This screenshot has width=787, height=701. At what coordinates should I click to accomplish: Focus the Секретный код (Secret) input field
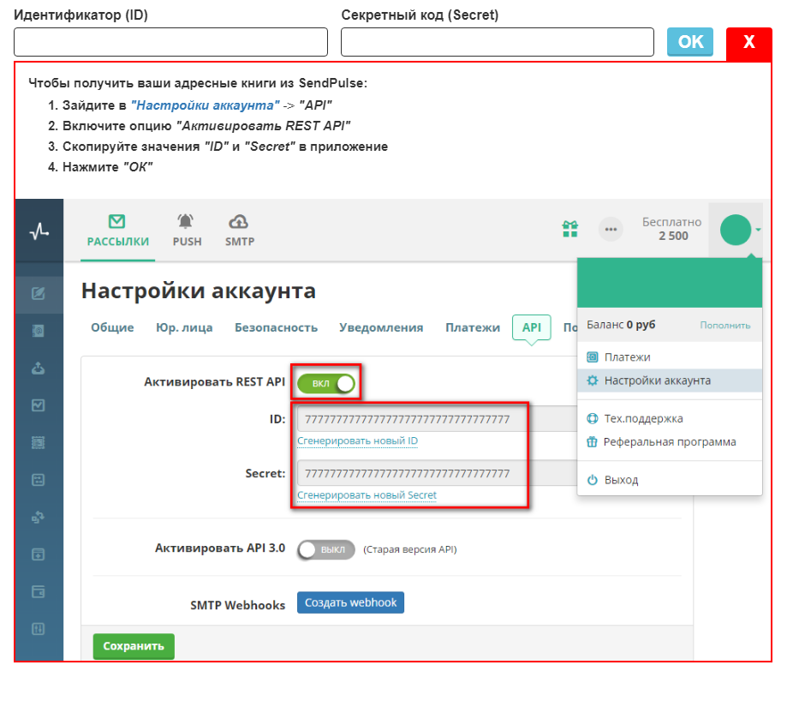point(498,42)
